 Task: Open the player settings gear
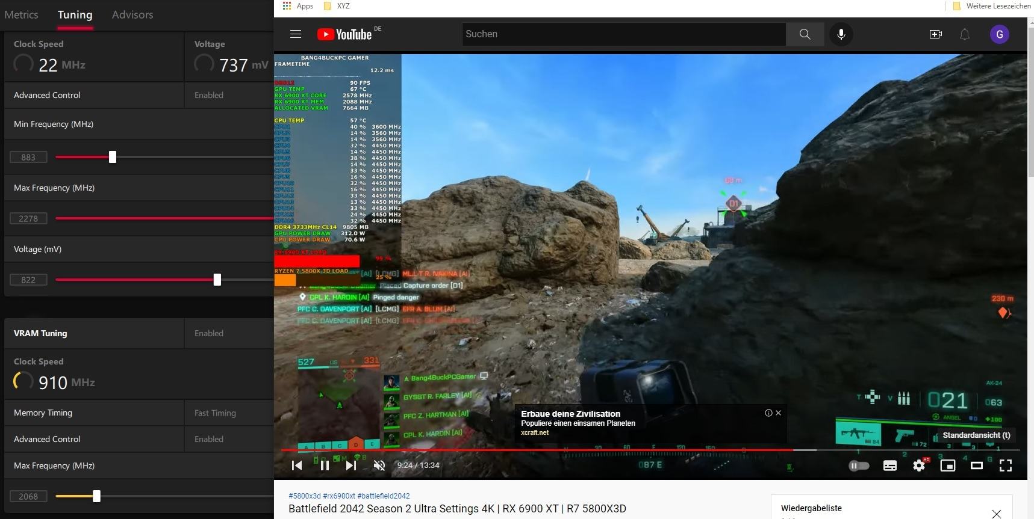point(919,465)
